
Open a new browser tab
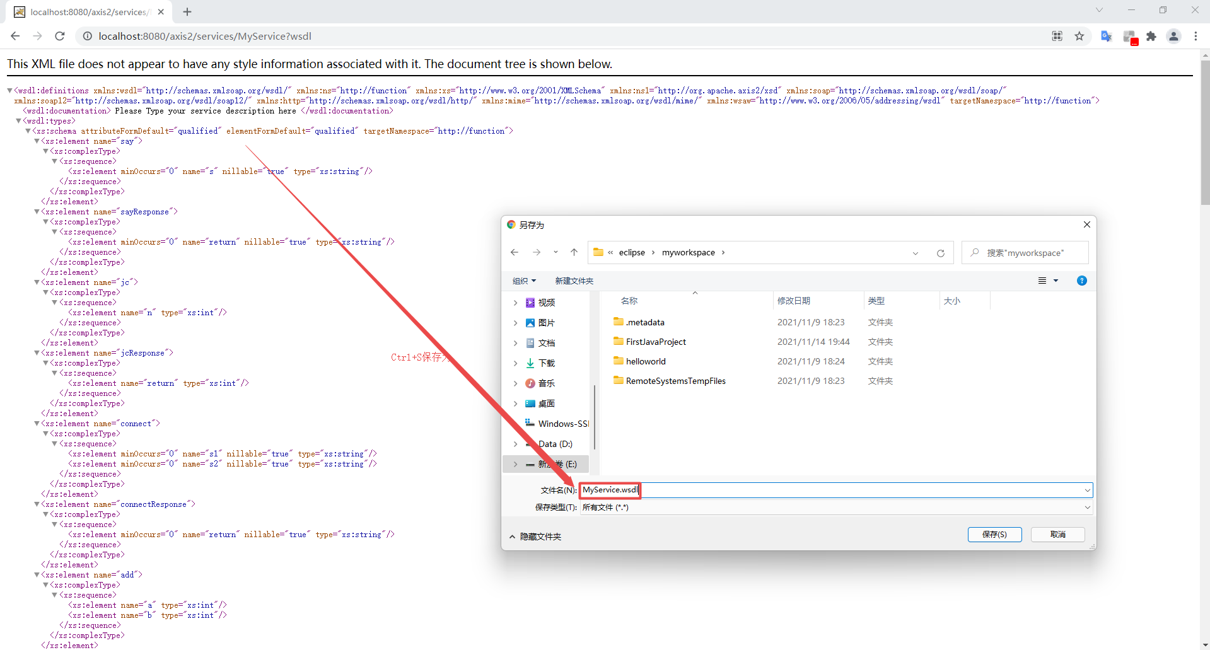click(x=187, y=11)
